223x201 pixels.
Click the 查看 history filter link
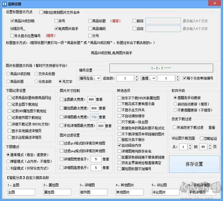(x=211, y=127)
